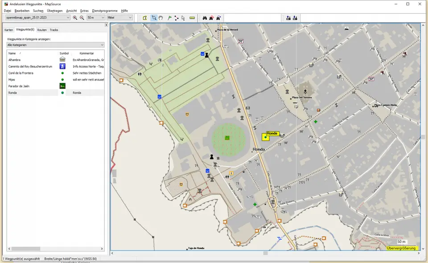Select the route tool icon

click(177, 18)
